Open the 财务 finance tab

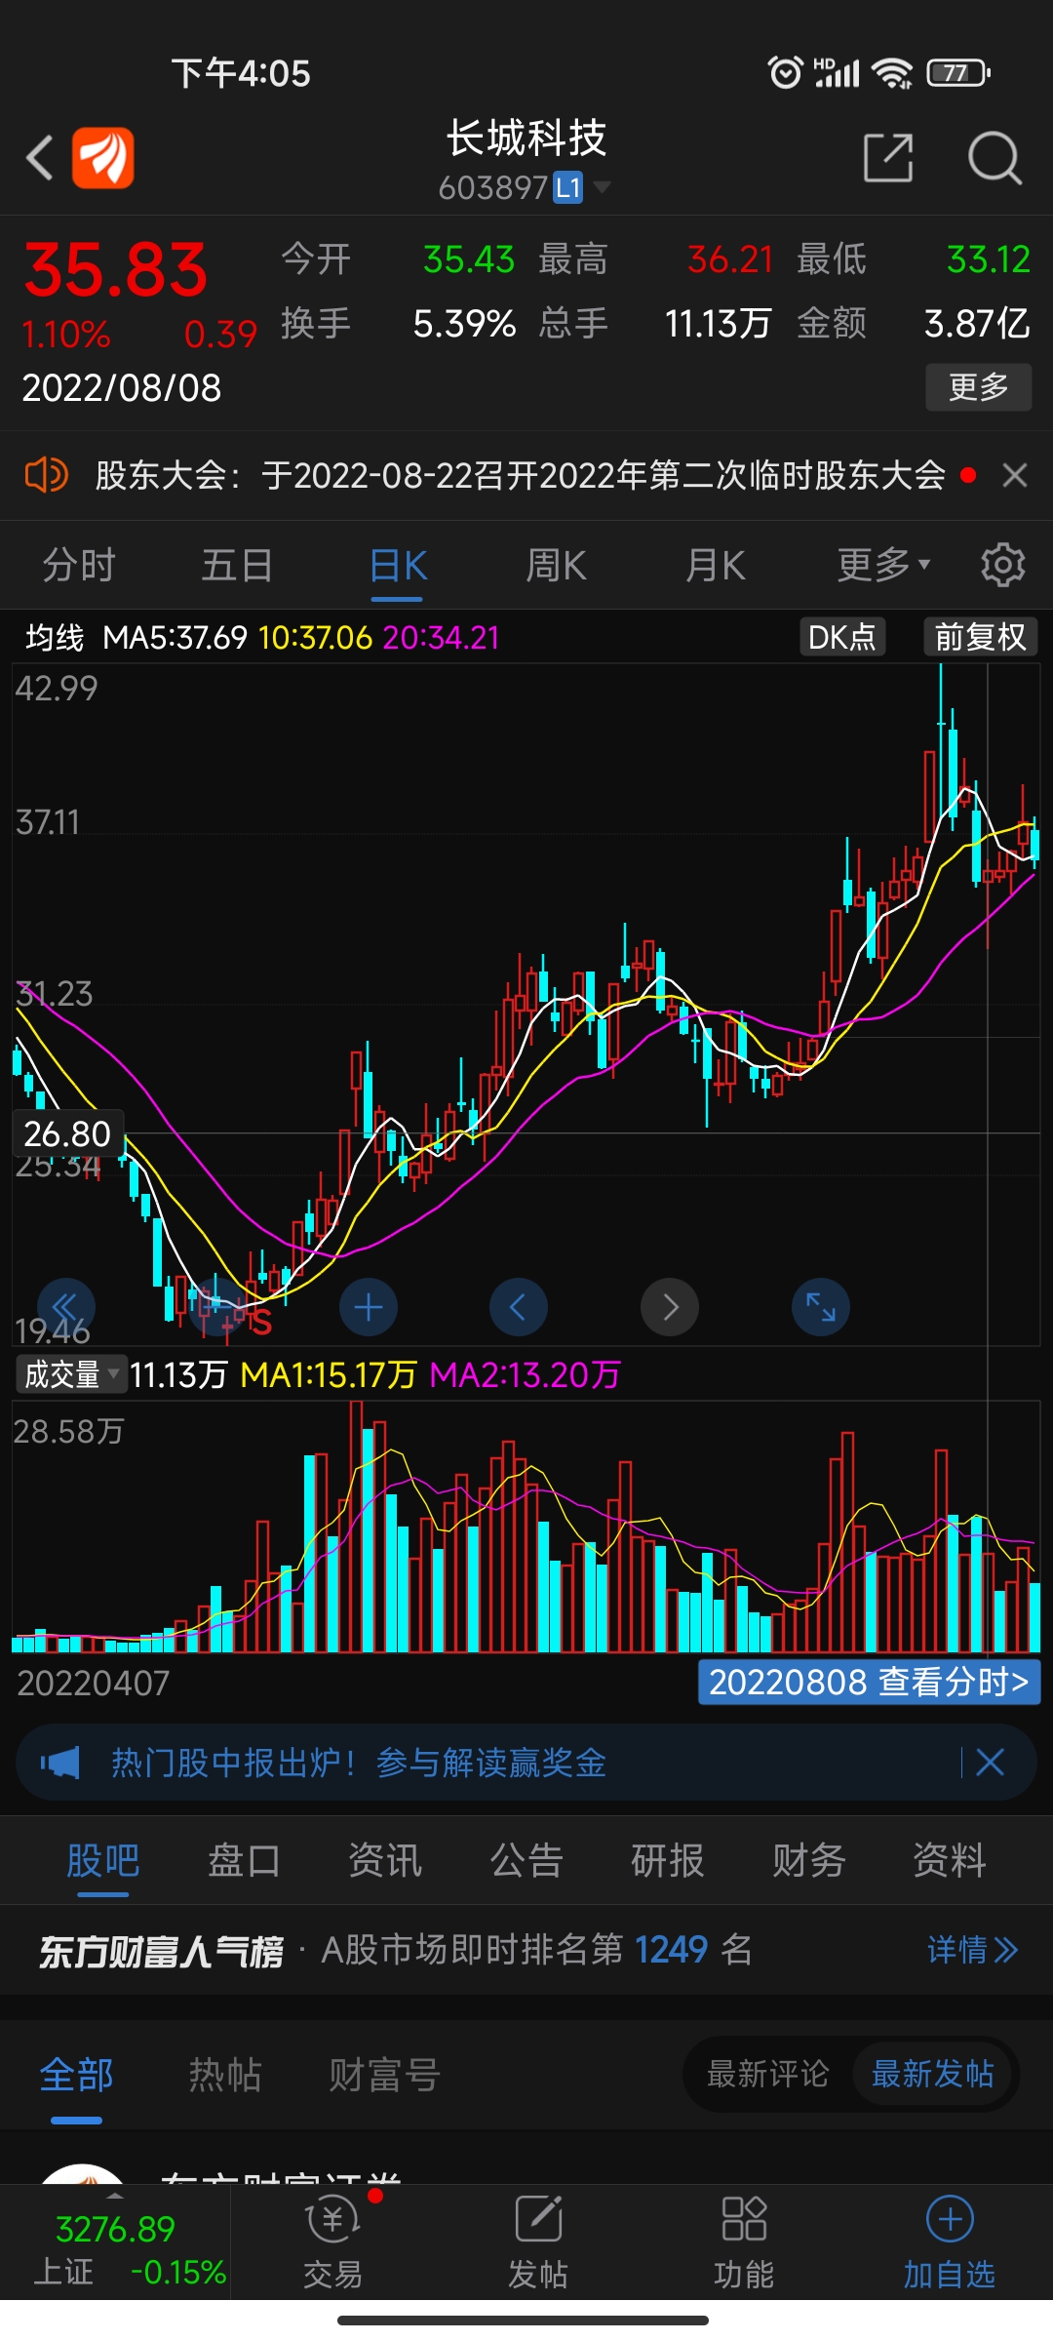click(x=808, y=1860)
